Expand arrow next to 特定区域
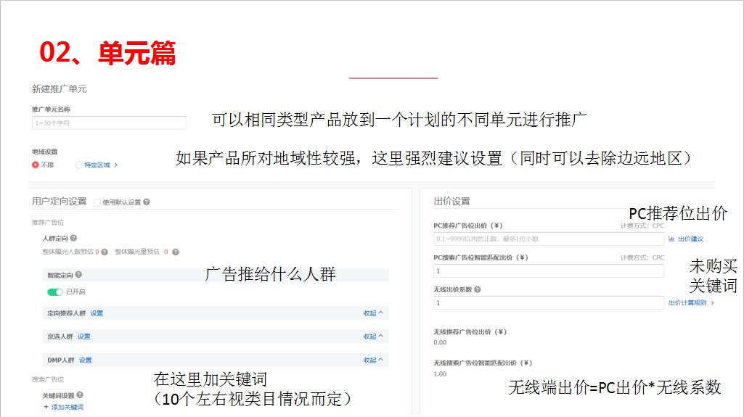 [x=116, y=165]
